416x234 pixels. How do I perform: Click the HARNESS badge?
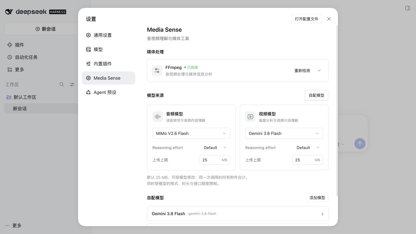[58, 12]
